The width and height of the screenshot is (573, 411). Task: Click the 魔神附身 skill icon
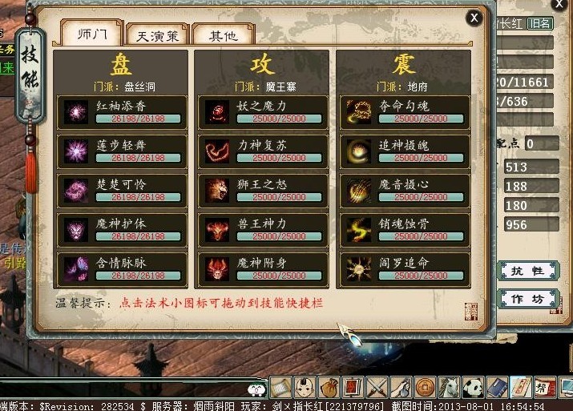[x=217, y=269]
